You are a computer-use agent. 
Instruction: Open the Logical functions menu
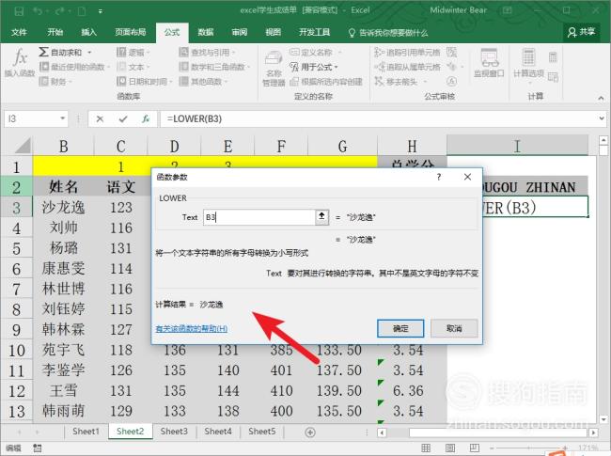tap(133, 53)
